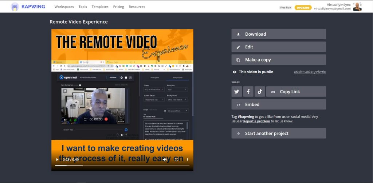Viewport: 373px width, 183px height.
Task: Click the user profile avatar
Action: tap(357, 7)
